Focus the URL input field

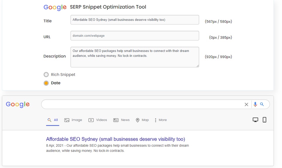pyautogui.click(x=135, y=36)
